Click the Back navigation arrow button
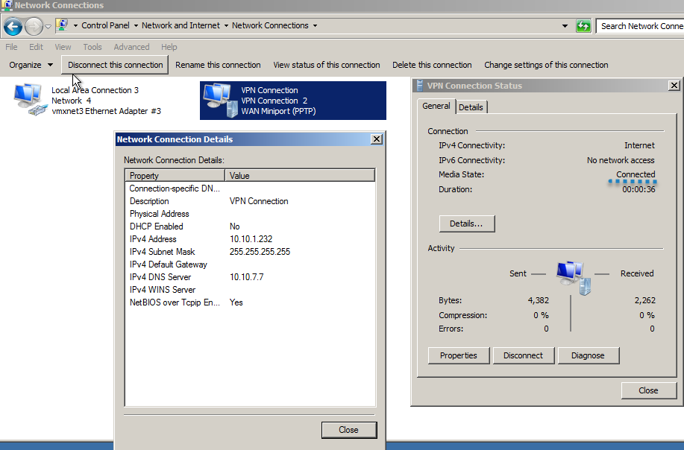The height and width of the screenshot is (450, 684). (13, 27)
